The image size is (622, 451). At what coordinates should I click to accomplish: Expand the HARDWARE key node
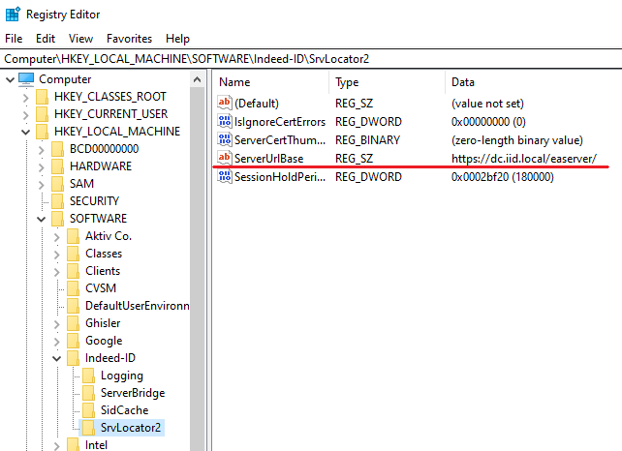(x=41, y=166)
